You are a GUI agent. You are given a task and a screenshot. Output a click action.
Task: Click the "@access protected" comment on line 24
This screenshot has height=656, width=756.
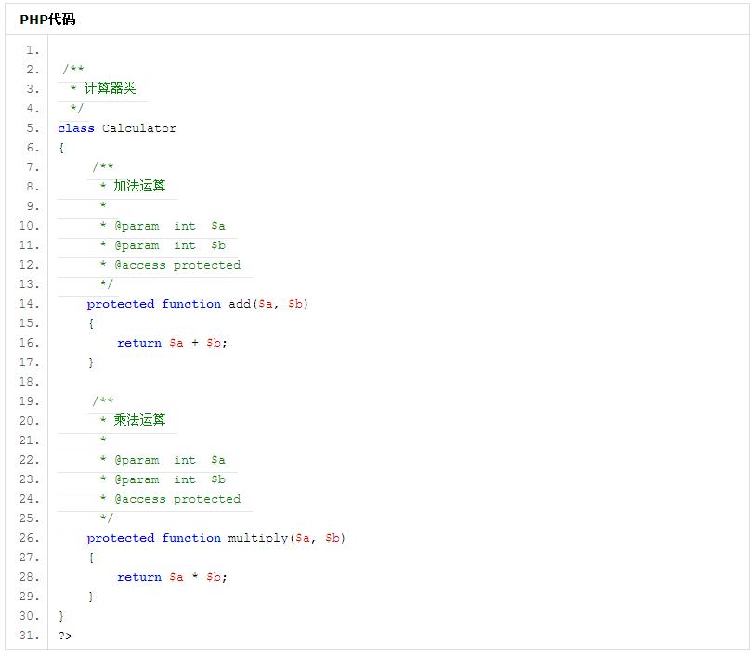click(x=176, y=499)
